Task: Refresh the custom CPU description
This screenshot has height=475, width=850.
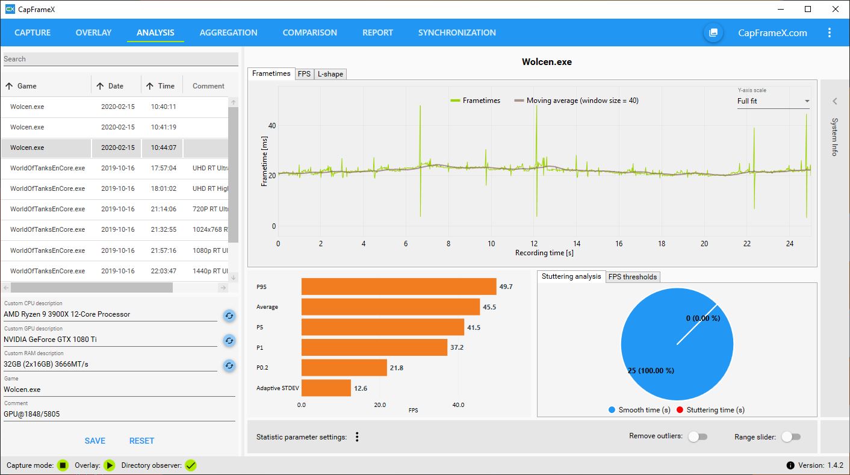Action: click(x=229, y=315)
